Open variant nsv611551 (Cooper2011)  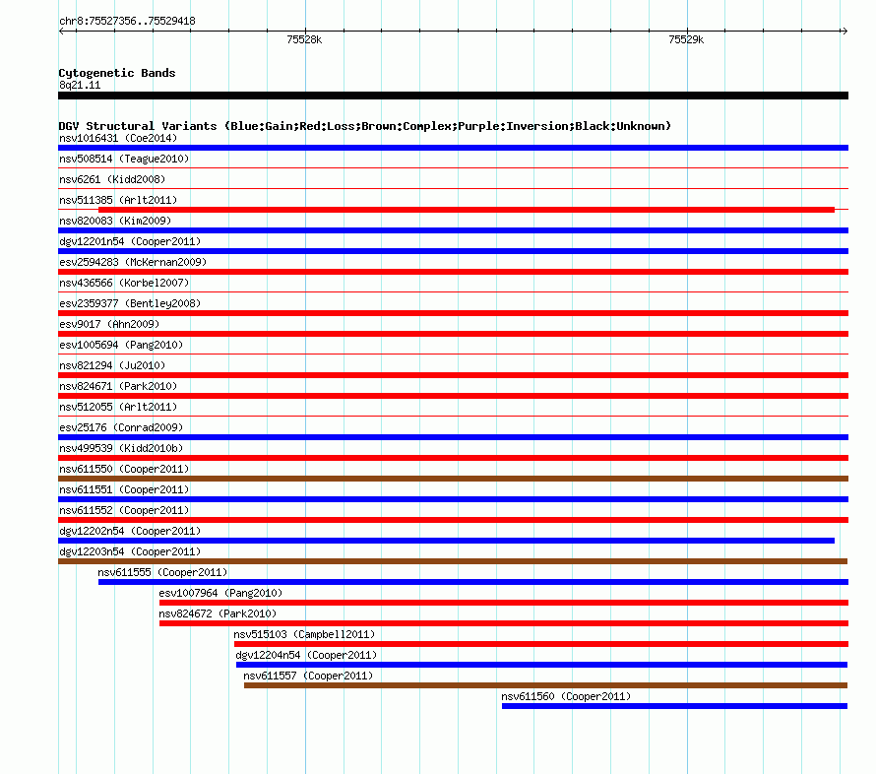[x=124, y=489]
